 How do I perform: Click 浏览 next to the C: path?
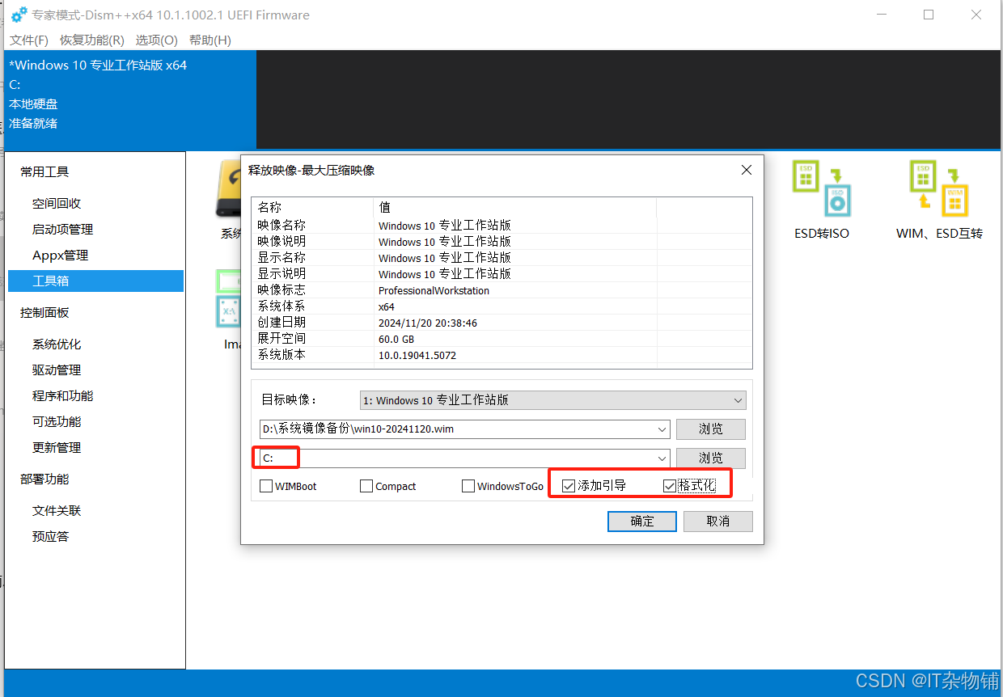pos(711,458)
